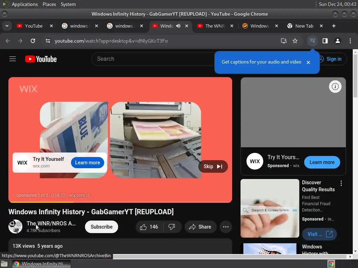Open the Applications menu
358x268 pixels.
point(25,4)
